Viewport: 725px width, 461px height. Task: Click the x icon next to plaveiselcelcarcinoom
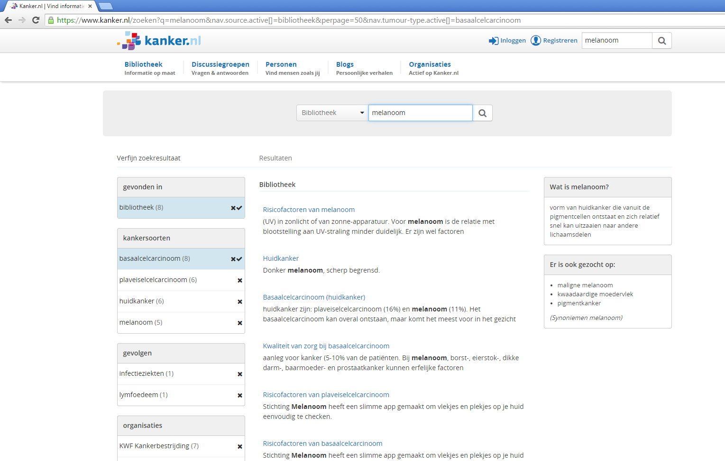[240, 280]
